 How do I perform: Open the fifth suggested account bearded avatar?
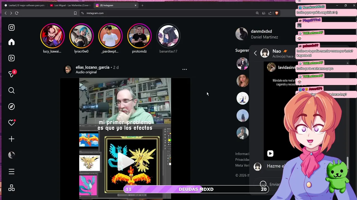tap(242, 132)
